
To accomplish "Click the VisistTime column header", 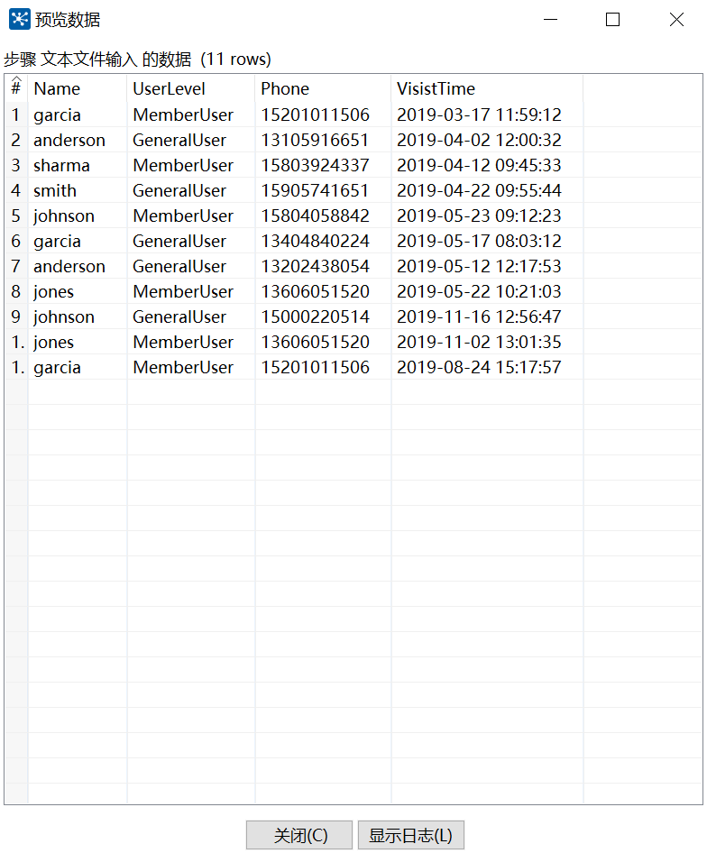I will 487,88.
